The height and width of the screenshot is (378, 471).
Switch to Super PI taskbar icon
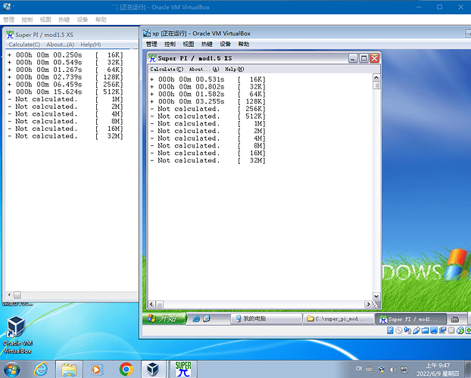click(183, 369)
